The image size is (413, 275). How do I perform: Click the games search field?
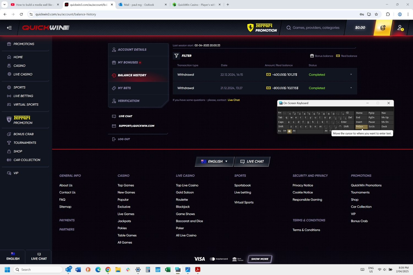[316, 28]
